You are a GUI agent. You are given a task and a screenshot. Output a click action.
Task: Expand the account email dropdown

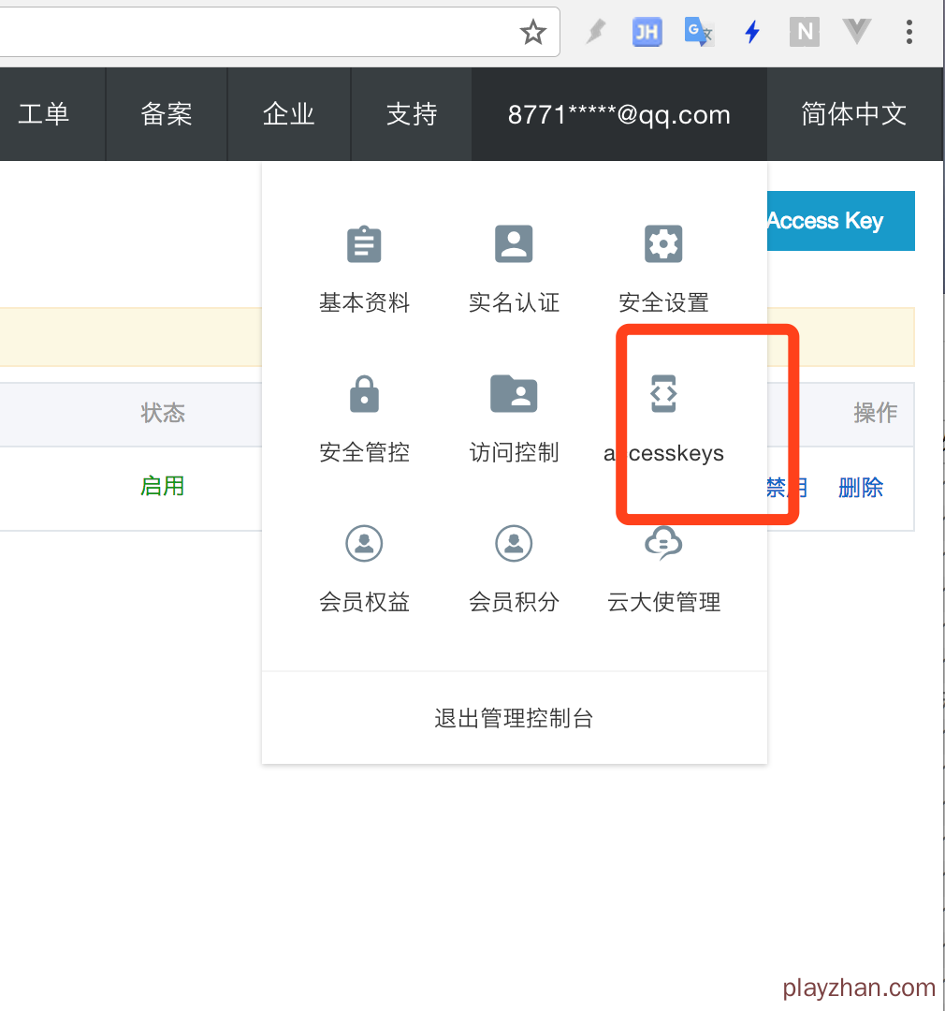[618, 115]
